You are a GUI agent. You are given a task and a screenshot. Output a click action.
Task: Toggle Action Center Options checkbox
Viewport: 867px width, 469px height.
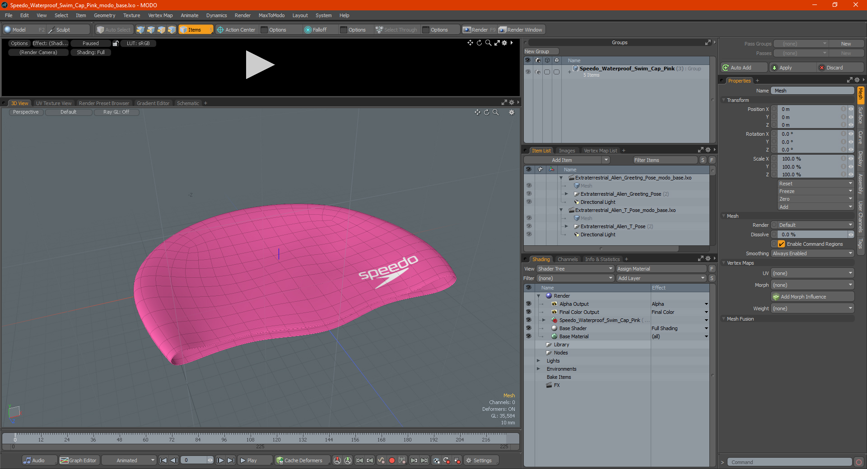[x=264, y=30]
